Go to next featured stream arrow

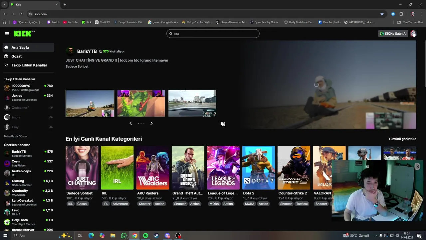pyautogui.click(x=151, y=123)
